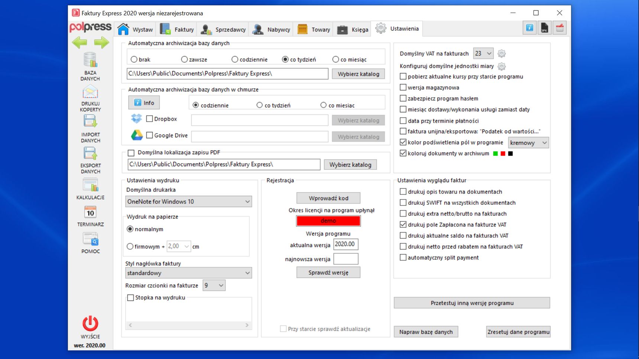
Task: Uncheck 'drukuj pole Zapłacona na fakturze VAT'
Action: [x=403, y=224]
